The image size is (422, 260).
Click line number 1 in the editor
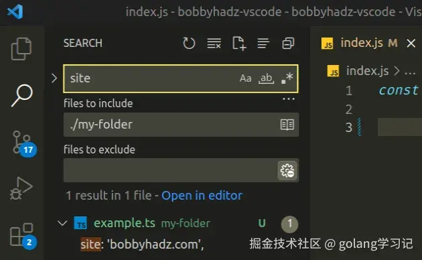349,90
